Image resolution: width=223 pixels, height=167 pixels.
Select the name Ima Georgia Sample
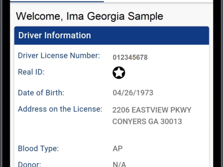pos(115,16)
